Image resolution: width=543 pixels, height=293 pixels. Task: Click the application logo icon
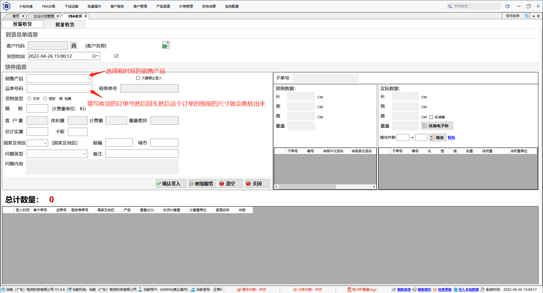click(x=7, y=6)
